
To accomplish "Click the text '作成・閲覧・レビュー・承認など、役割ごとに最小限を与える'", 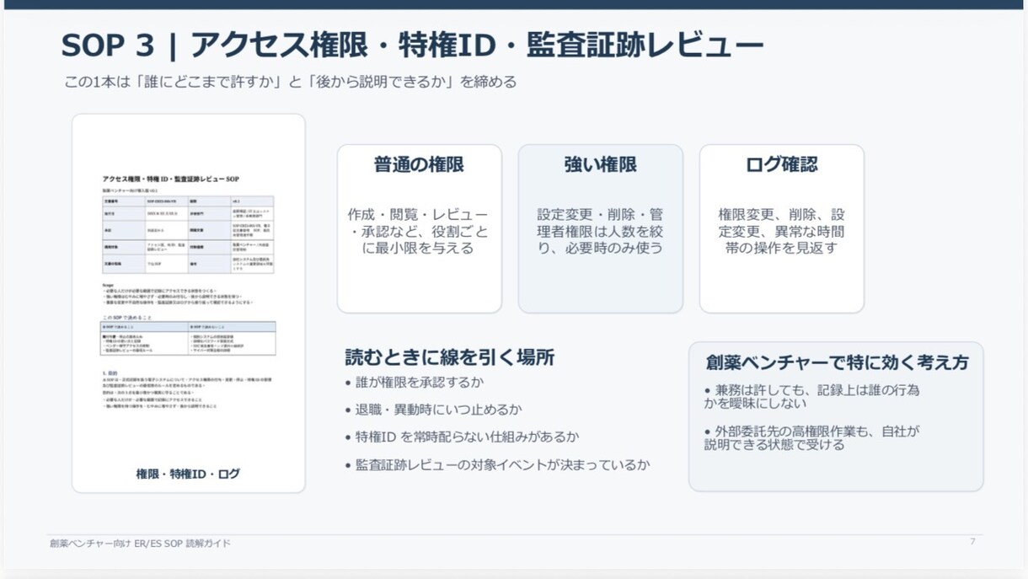I will tap(419, 231).
